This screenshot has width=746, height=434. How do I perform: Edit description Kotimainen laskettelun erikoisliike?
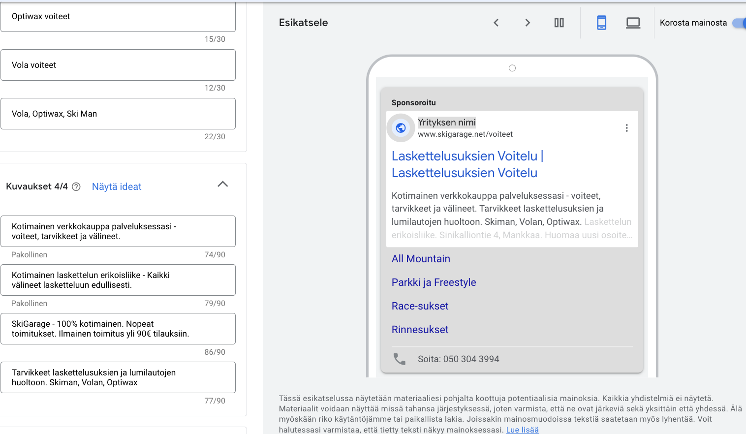click(118, 280)
